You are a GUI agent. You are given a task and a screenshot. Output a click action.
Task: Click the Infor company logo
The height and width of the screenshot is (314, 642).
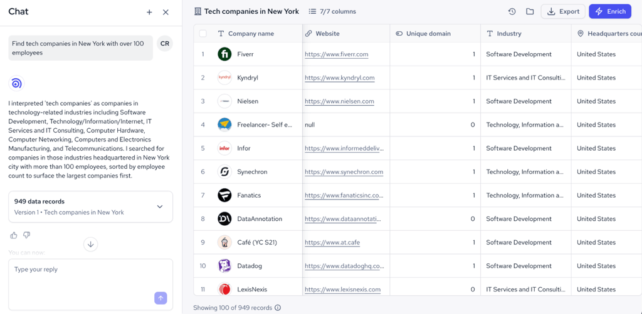click(224, 148)
